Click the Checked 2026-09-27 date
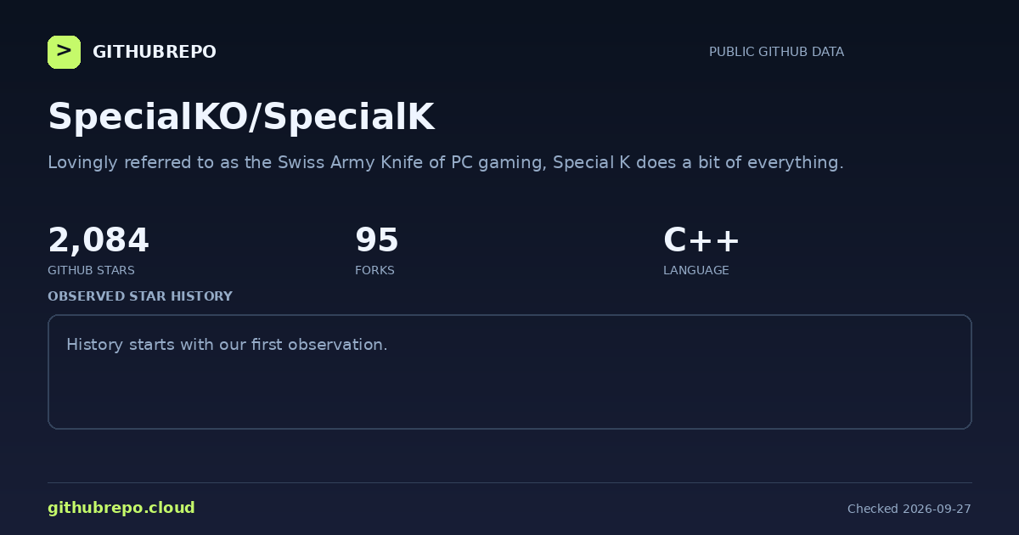The image size is (1019, 535). [909, 509]
